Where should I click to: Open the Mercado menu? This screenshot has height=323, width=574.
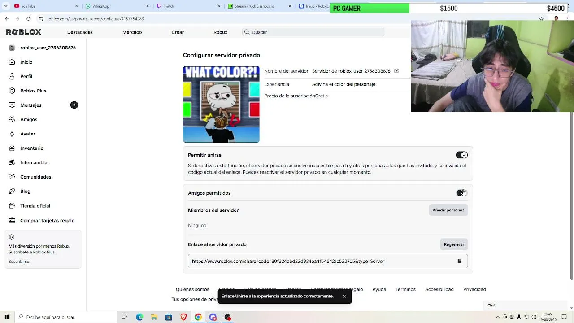click(132, 32)
